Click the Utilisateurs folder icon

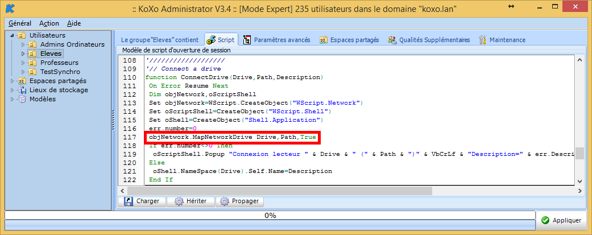click(22, 35)
